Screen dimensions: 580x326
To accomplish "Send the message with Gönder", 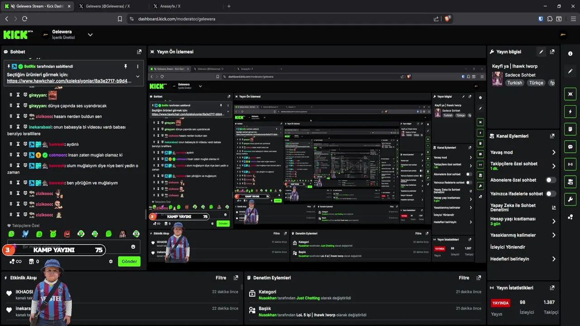I will (129, 261).
